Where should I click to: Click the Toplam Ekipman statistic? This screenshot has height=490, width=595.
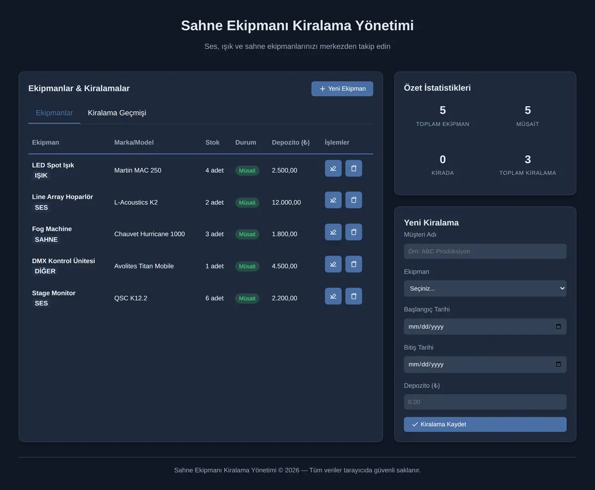click(443, 116)
